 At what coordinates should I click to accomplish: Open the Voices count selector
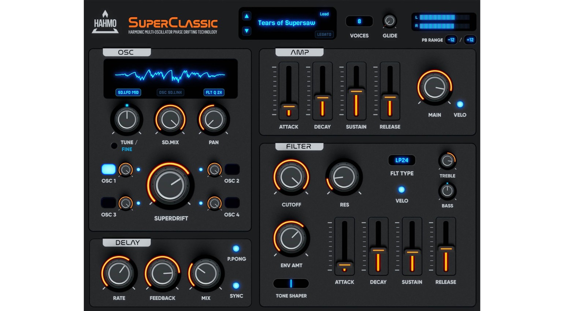[x=359, y=22]
